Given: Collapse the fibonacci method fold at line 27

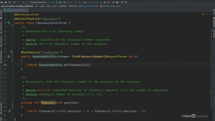Looking at the screenshot, I should tap(13, 103).
